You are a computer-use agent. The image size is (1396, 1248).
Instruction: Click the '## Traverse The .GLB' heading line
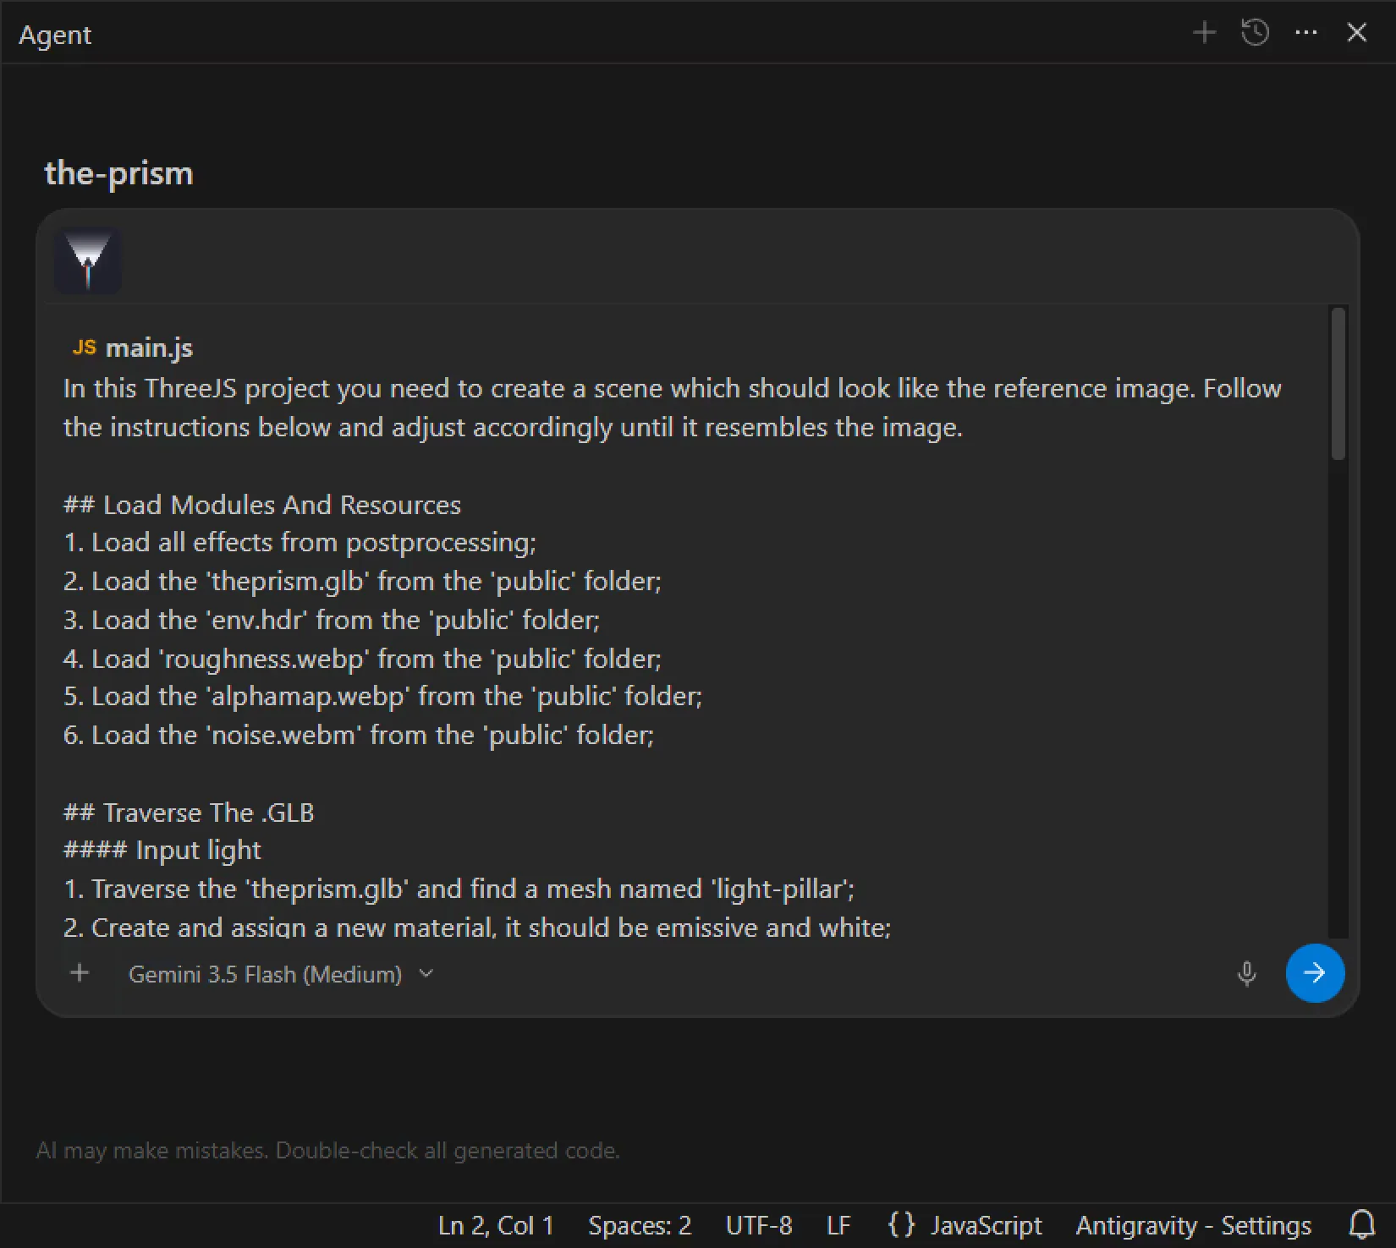(x=189, y=813)
